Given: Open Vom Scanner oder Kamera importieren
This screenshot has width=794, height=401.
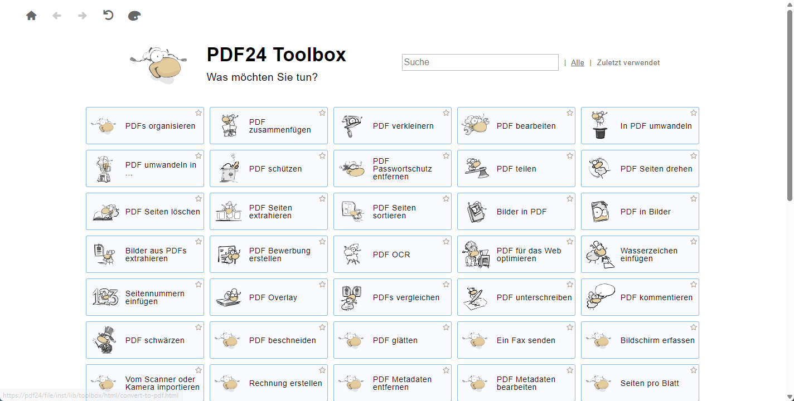Looking at the screenshot, I should click(145, 383).
